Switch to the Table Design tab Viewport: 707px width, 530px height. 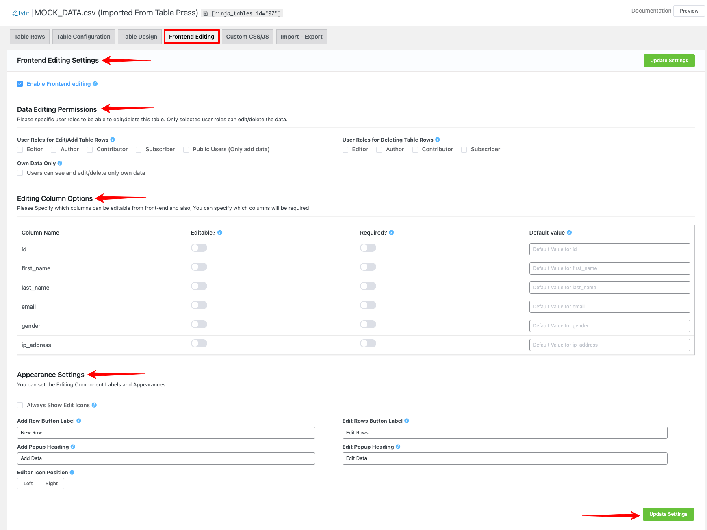139,37
